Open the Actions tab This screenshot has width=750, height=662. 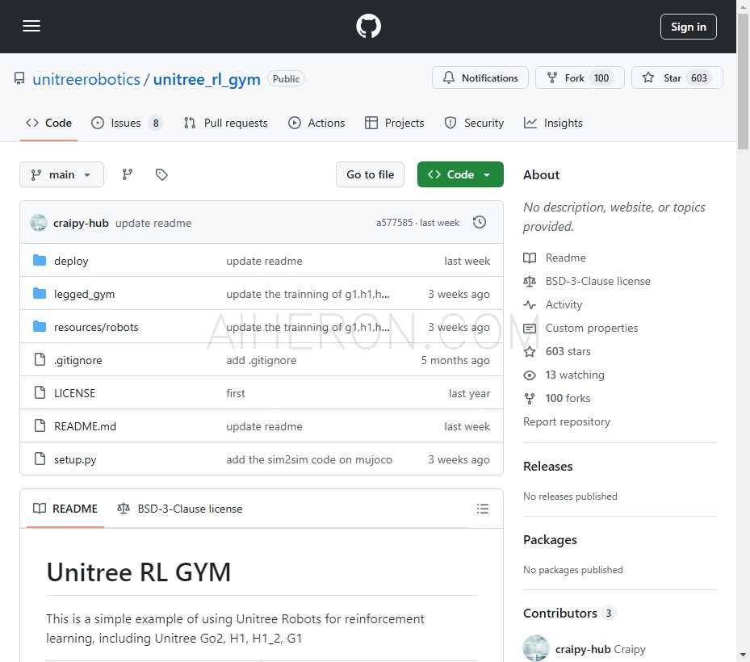click(x=316, y=123)
